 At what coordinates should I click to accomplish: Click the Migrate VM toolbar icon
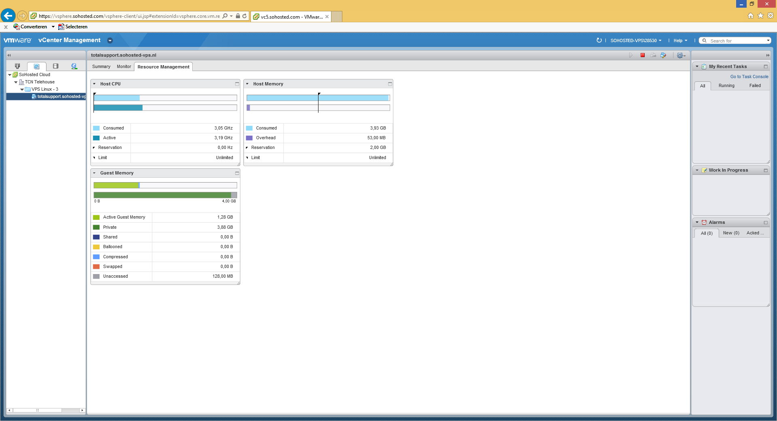click(x=653, y=55)
